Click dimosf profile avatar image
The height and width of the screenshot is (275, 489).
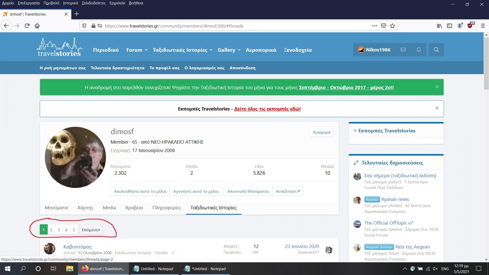(75, 157)
